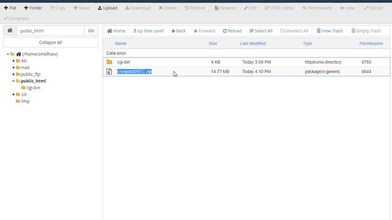Screen dimensions: 392x220
Task: Click the 0755 permissions value
Action: coord(366,62)
